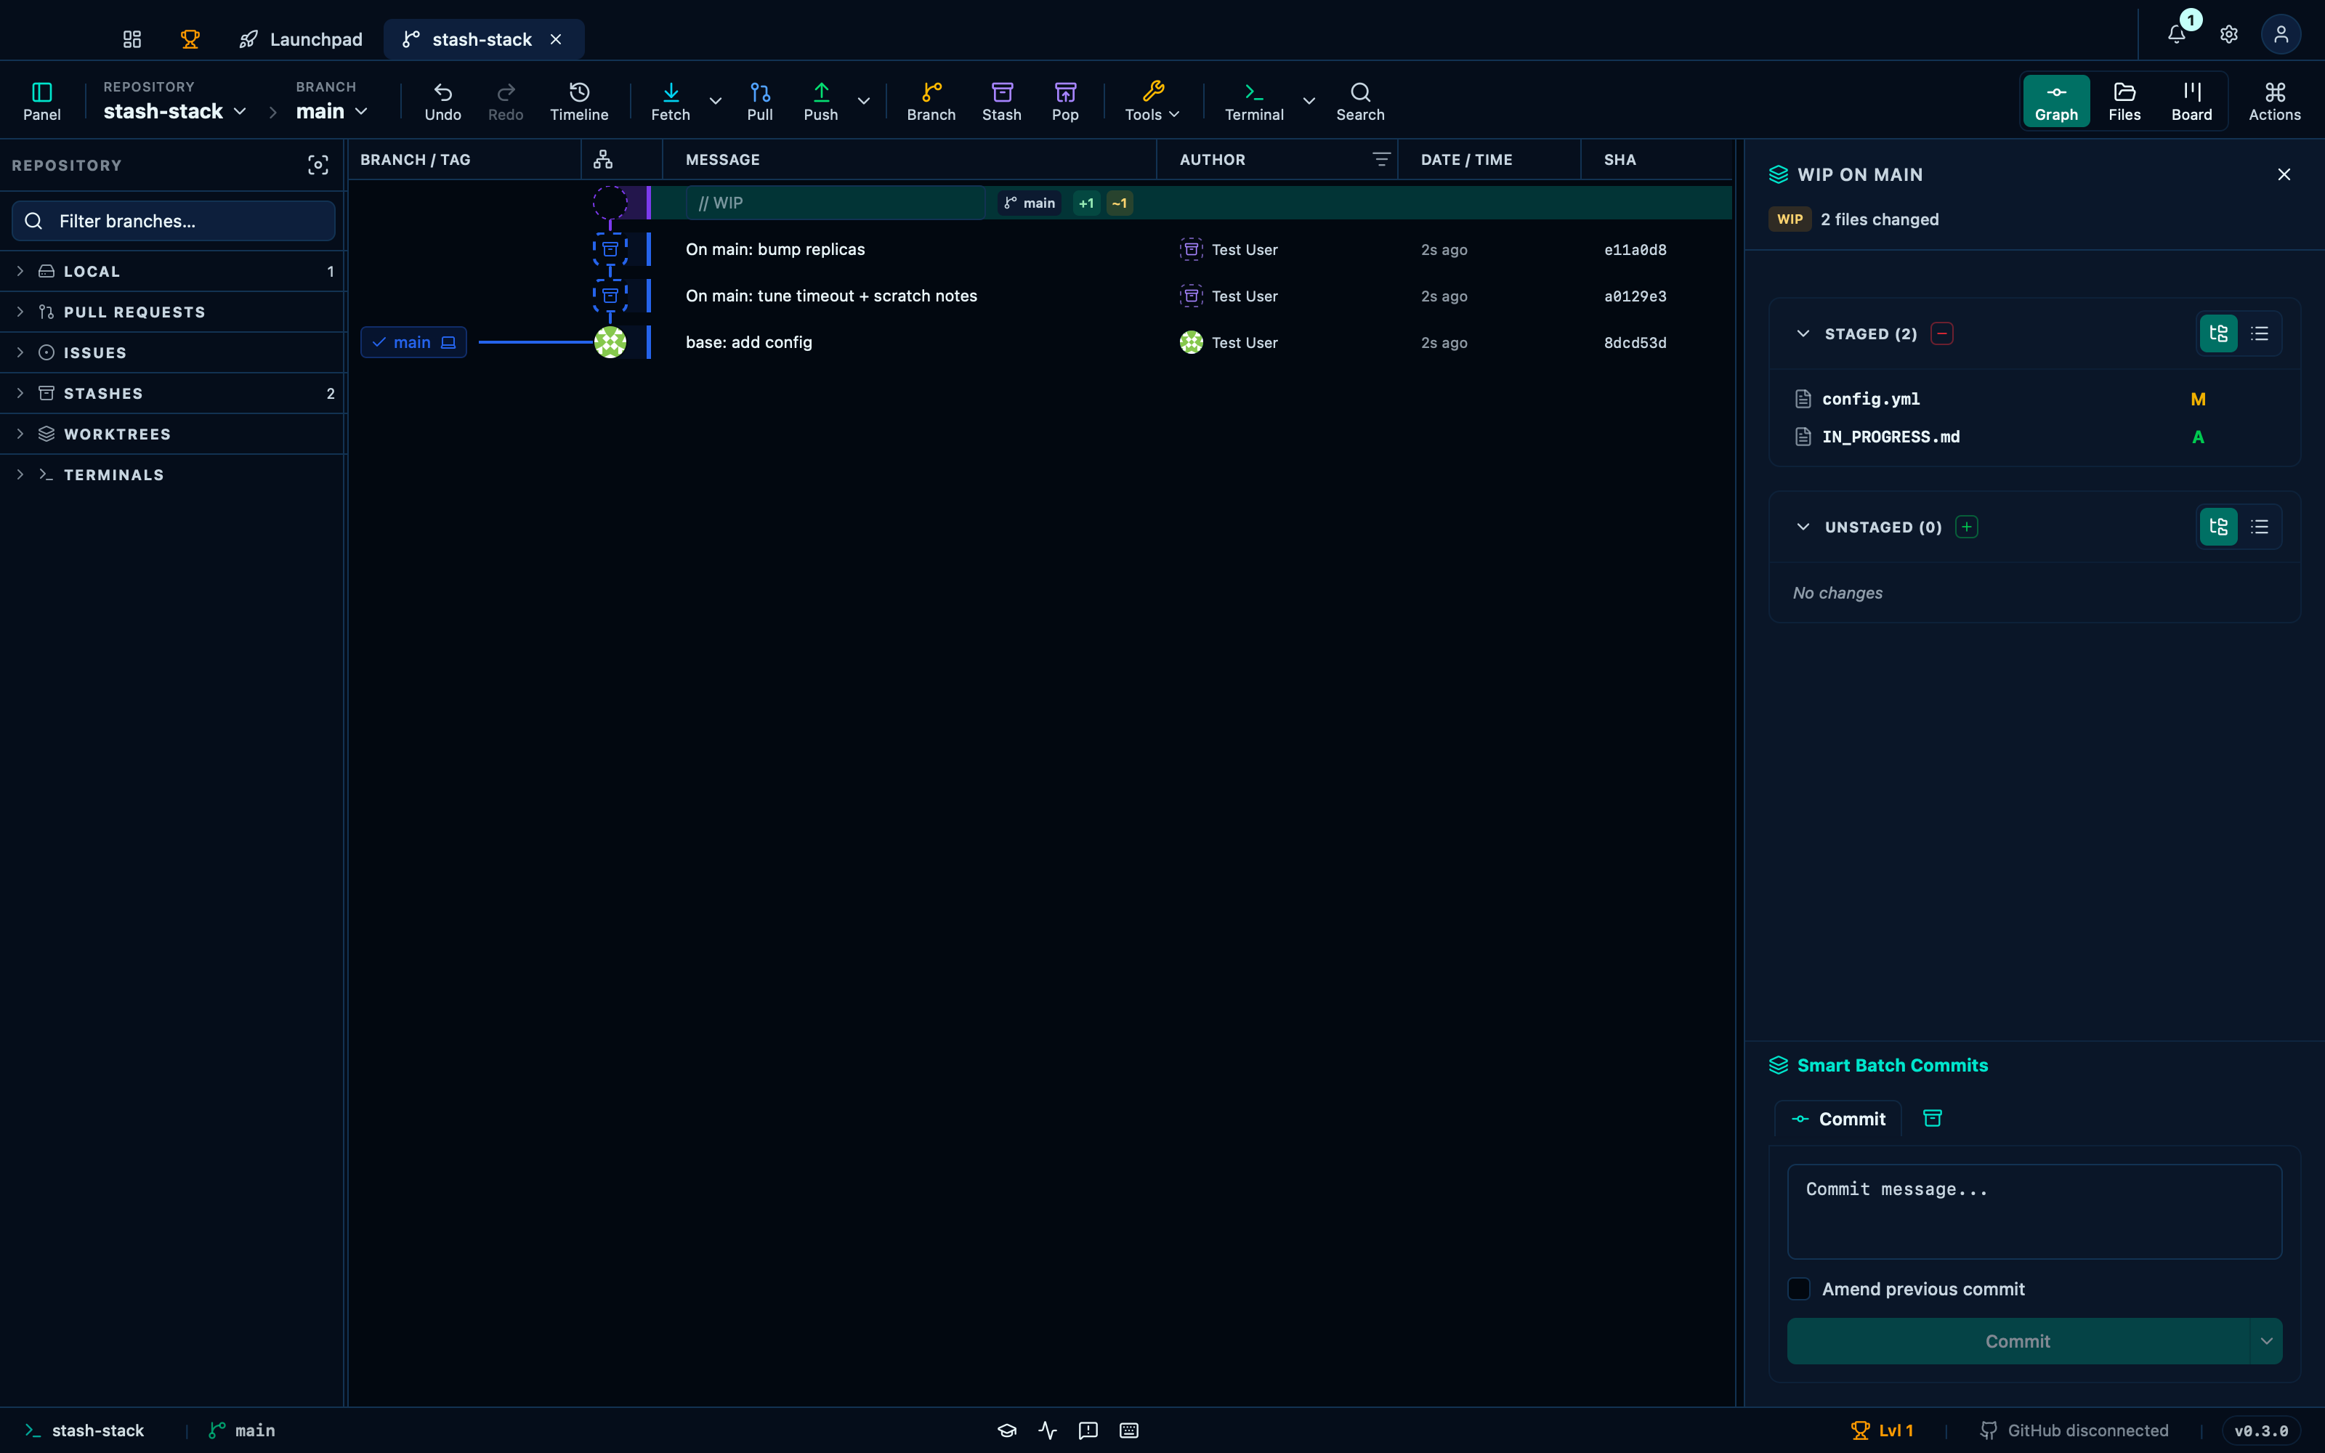Click the Lvl 1 status indicator
The image size is (2325, 1453).
(x=1882, y=1431)
